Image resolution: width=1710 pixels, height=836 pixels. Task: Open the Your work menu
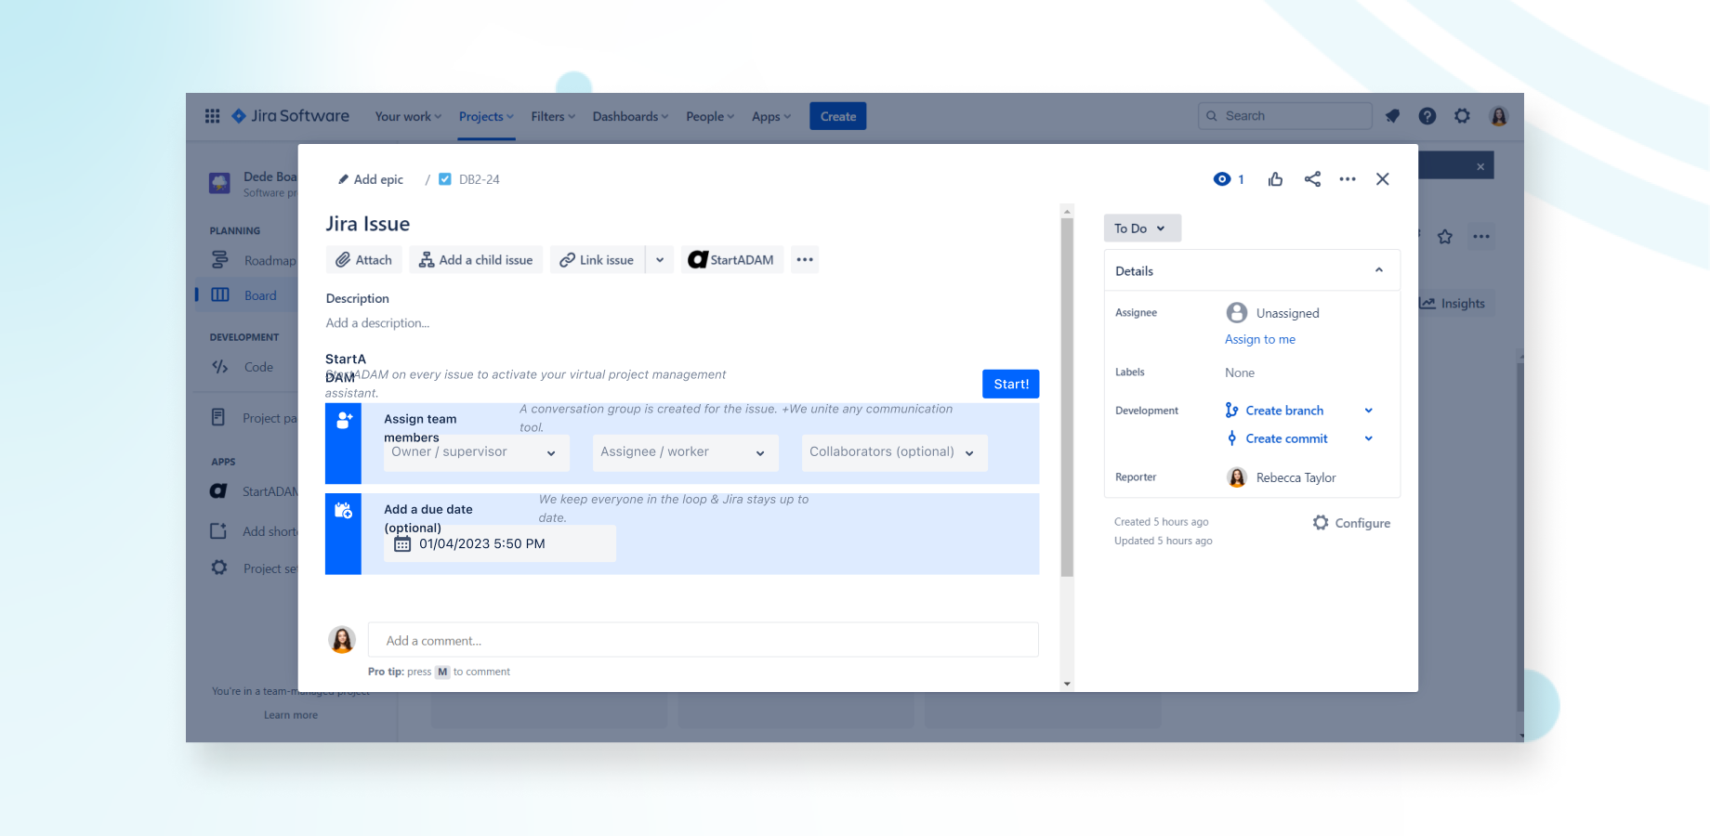(x=408, y=116)
